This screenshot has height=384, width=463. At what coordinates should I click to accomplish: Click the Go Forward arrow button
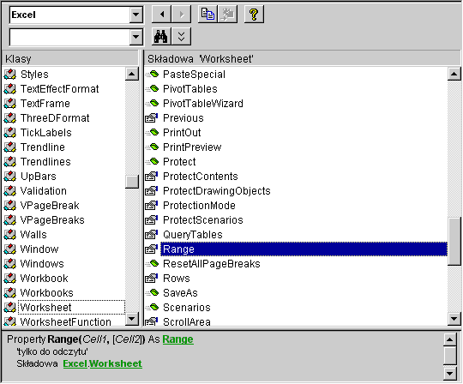tap(181, 15)
